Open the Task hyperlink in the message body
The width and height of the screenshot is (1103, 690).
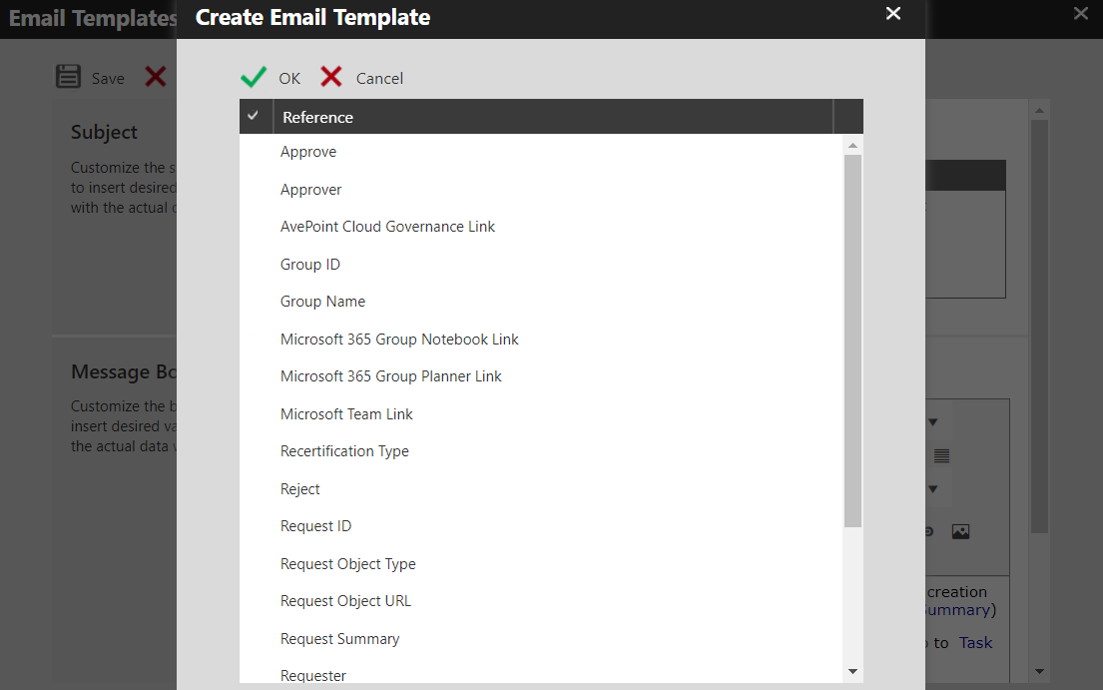click(975, 642)
